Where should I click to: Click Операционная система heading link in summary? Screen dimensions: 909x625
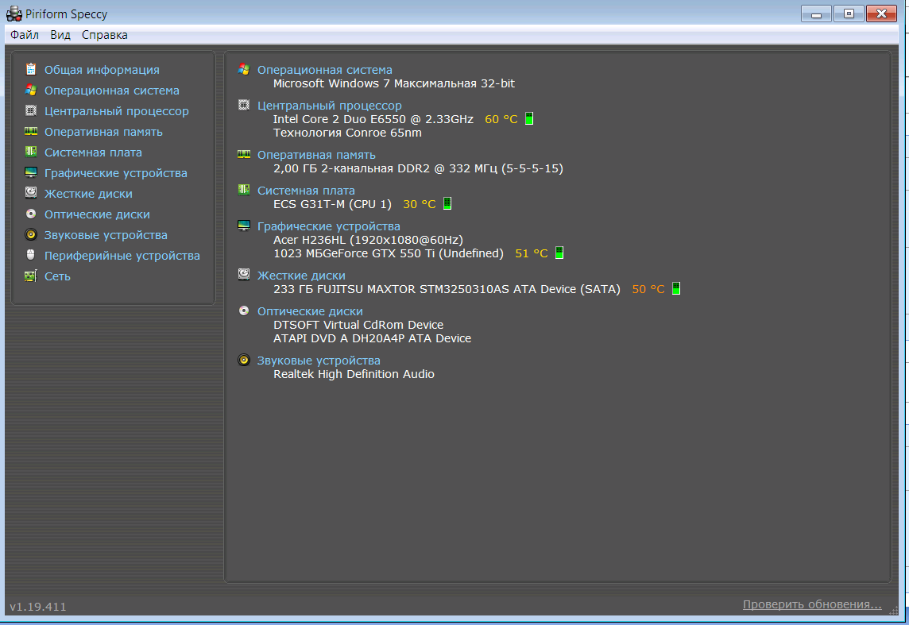[x=325, y=70]
